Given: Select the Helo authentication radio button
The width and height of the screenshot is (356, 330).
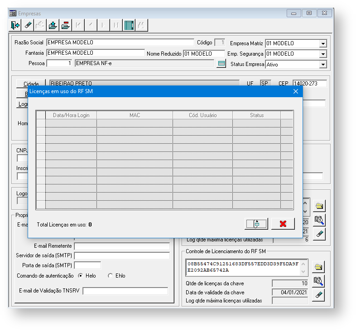Looking at the screenshot, I should pos(80,276).
